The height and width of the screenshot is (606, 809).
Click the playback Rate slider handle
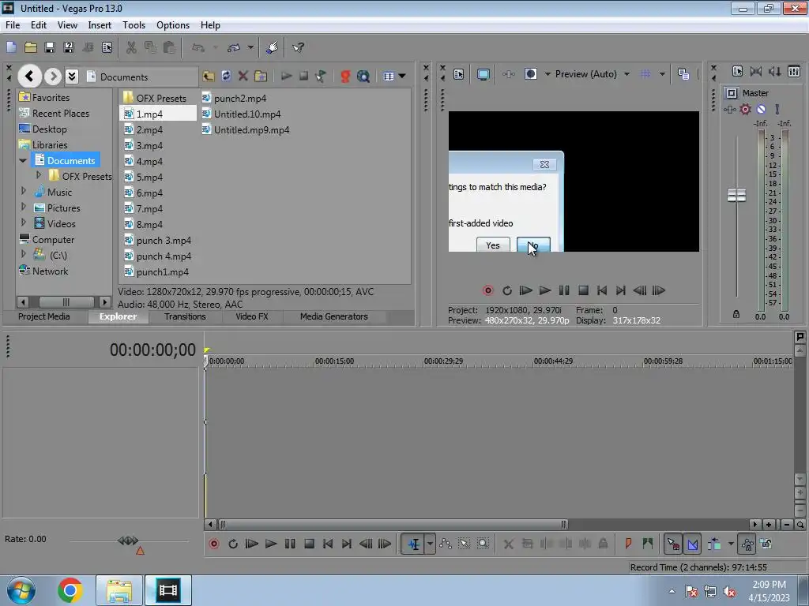click(x=127, y=540)
